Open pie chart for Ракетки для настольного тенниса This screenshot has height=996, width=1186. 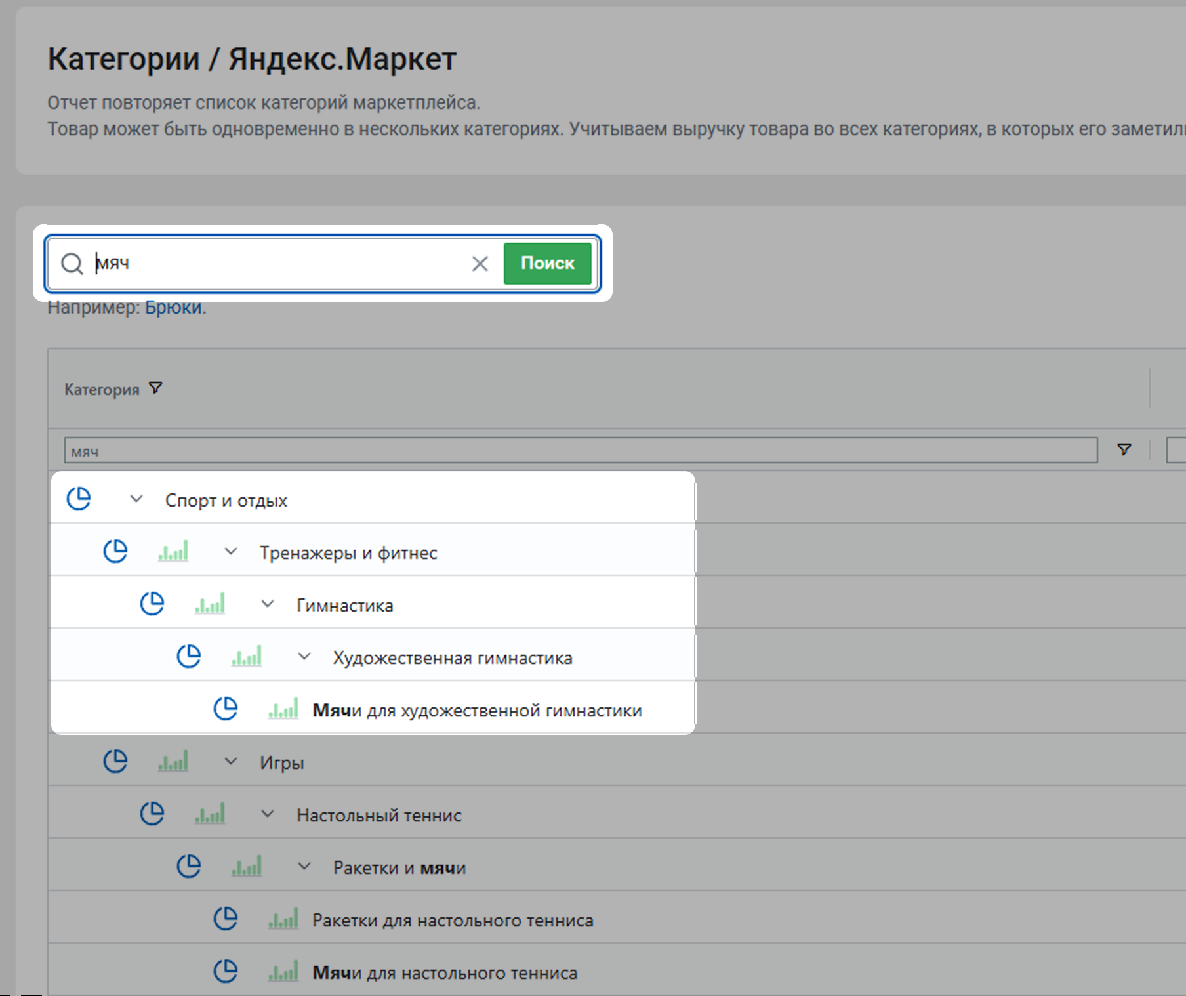click(226, 919)
